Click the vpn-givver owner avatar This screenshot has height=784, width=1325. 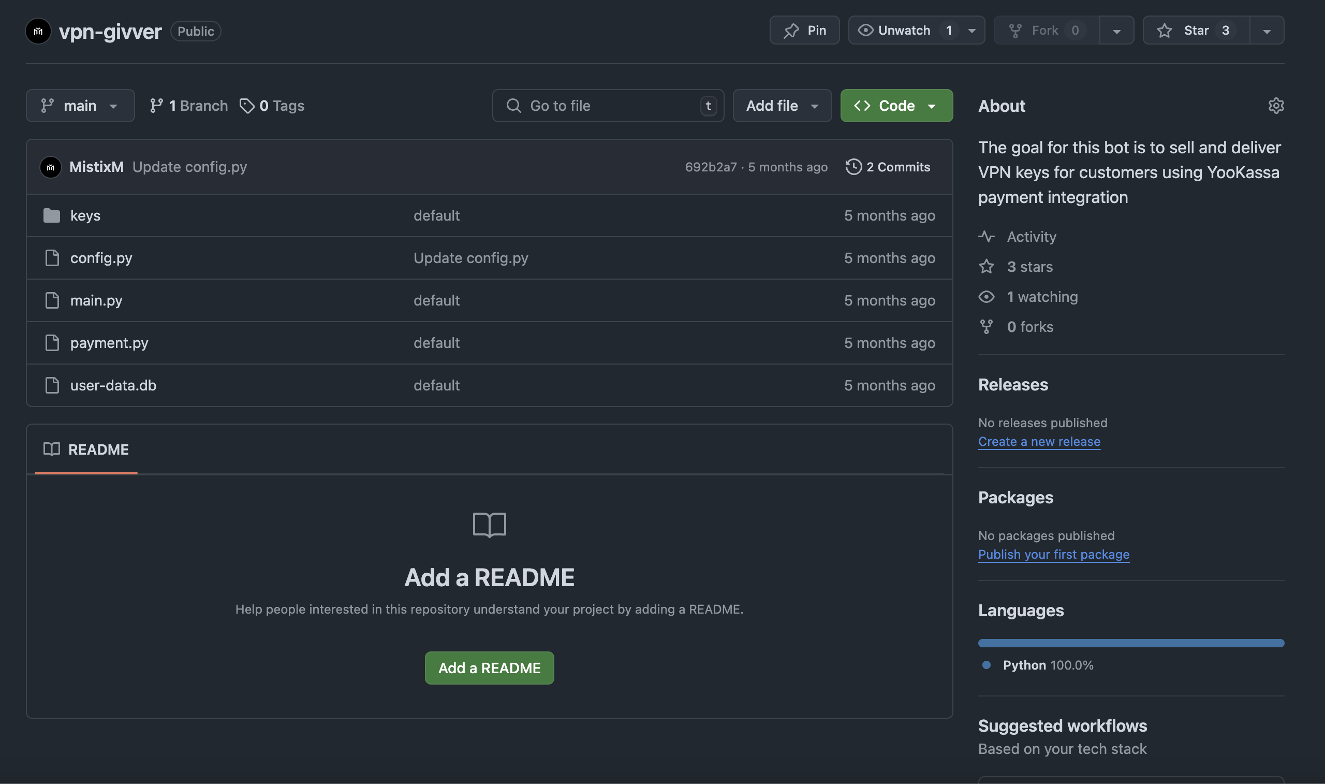[x=38, y=31]
